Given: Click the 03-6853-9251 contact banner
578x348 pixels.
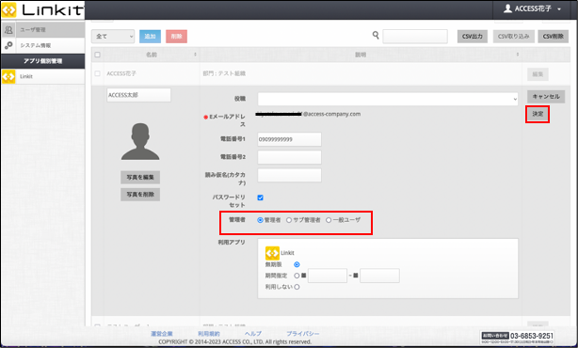Looking at the screenshot, I should (517, 337).
